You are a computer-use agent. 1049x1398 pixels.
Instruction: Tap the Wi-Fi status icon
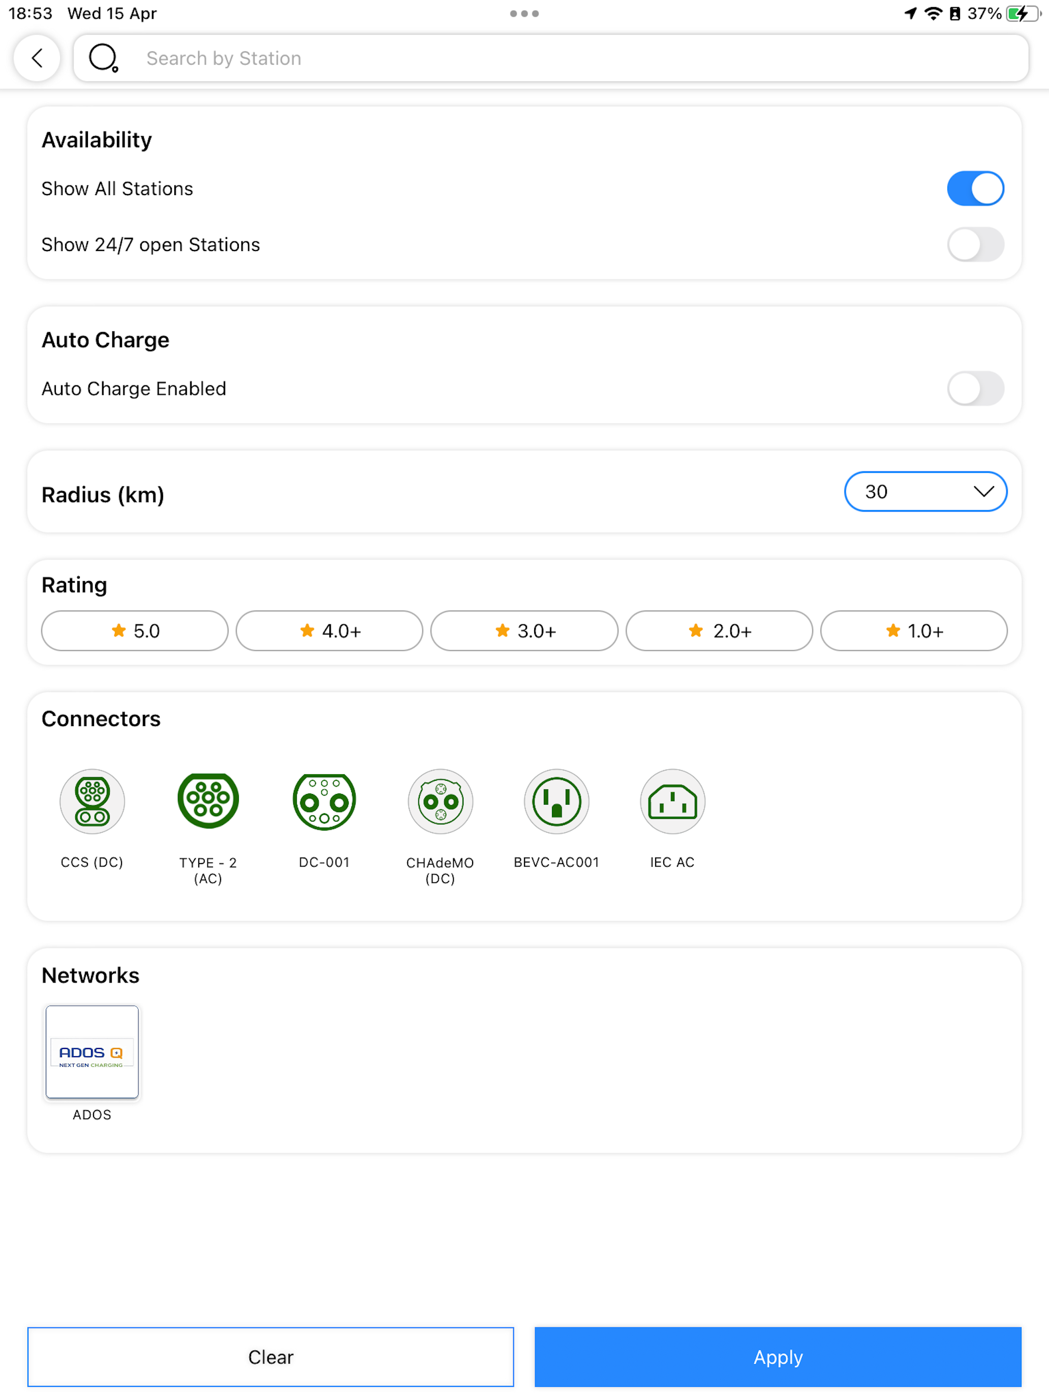click(933, 13)
